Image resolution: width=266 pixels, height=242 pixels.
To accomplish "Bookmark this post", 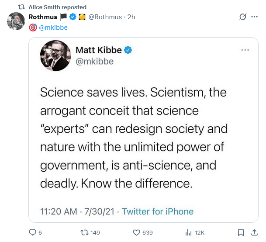I will tap(241, 232).
